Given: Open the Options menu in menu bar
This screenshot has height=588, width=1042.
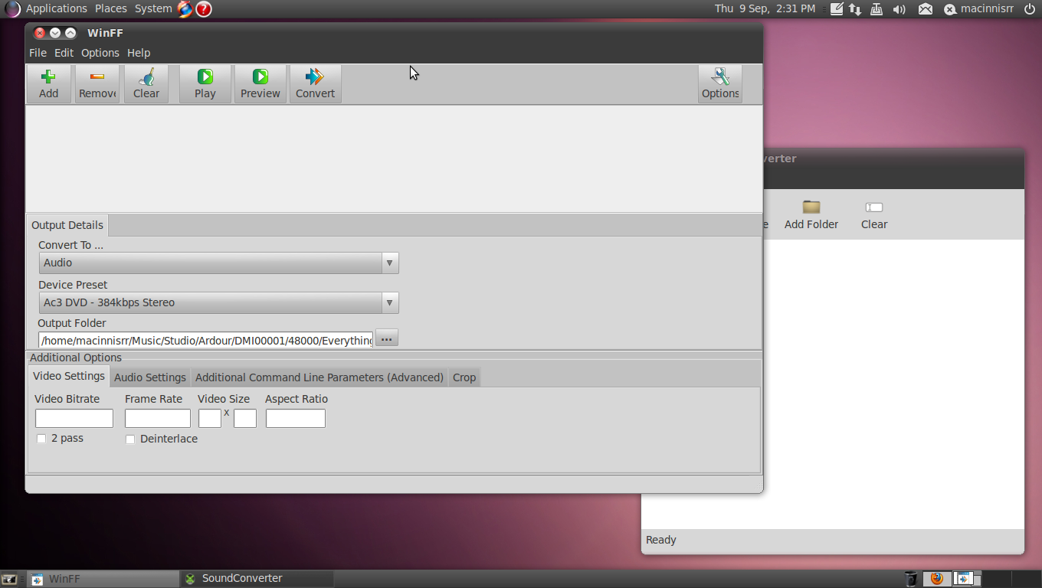Looking at the screenshot, I should click(x=100, y=53).
